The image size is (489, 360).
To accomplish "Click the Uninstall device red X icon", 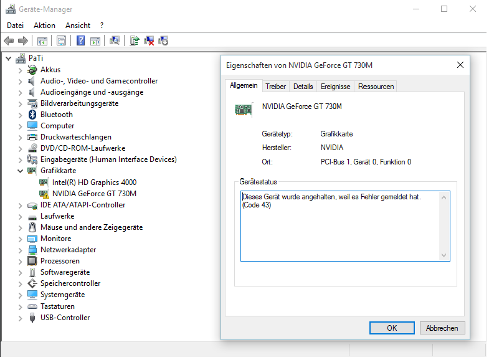I will 149,41.
